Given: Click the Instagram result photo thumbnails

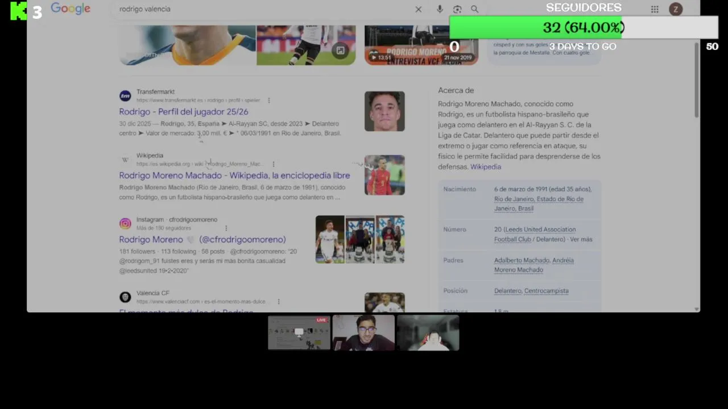Looking at the screenshot, I should (360, 239).
